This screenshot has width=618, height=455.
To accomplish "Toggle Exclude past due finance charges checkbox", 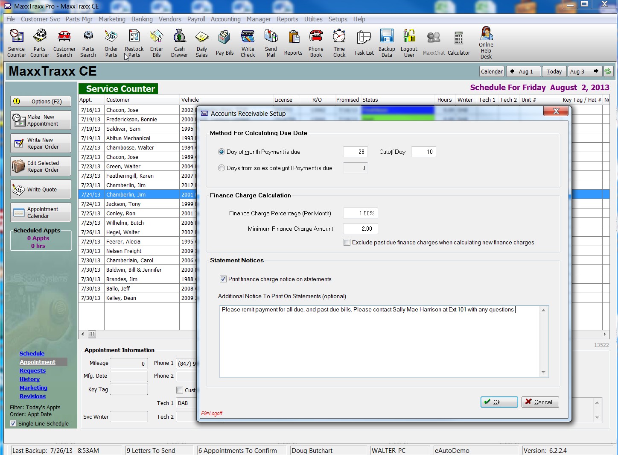I will [x=347, y=242].
